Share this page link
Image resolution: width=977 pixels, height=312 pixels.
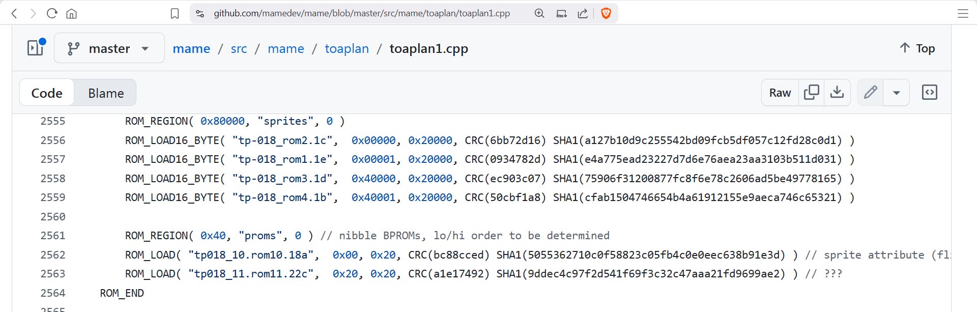pyautogui.click(x=583, y=14)
